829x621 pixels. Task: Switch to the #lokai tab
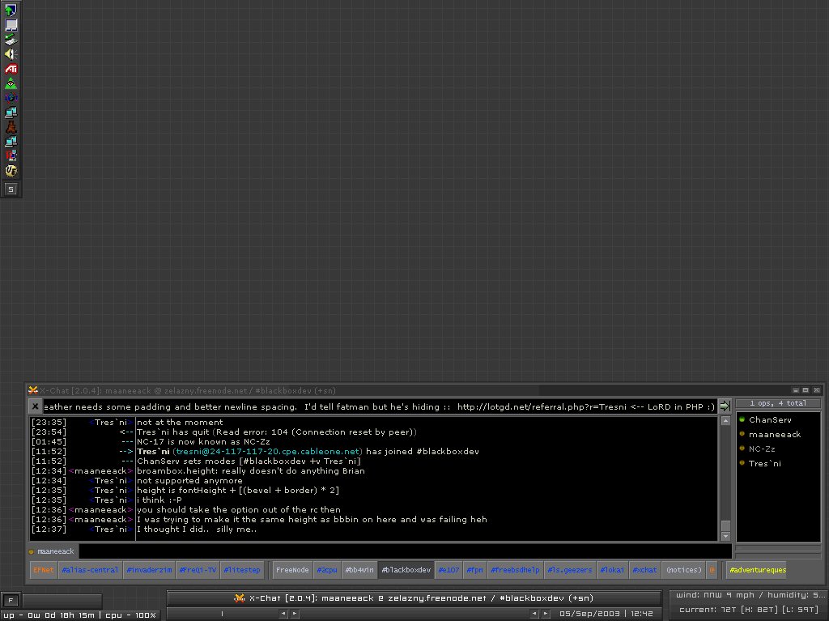coord(612,570)
